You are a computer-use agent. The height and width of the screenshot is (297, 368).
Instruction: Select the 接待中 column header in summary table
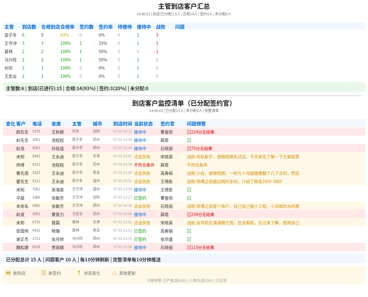(144, 27)
